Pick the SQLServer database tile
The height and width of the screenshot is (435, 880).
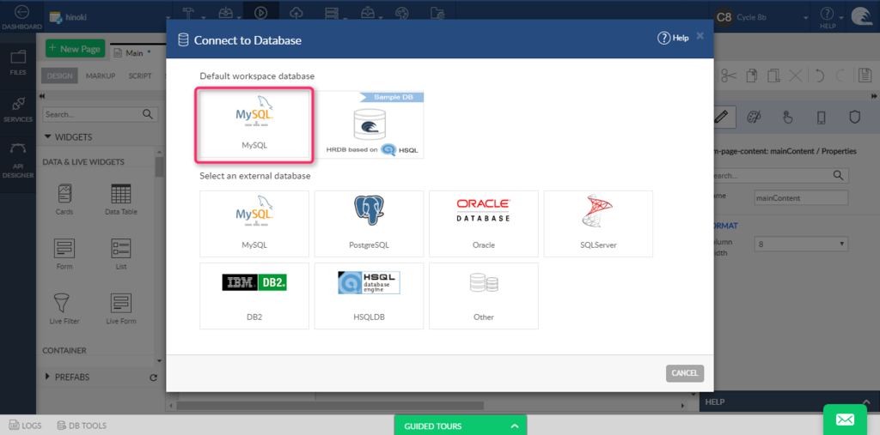pos(598,224)
